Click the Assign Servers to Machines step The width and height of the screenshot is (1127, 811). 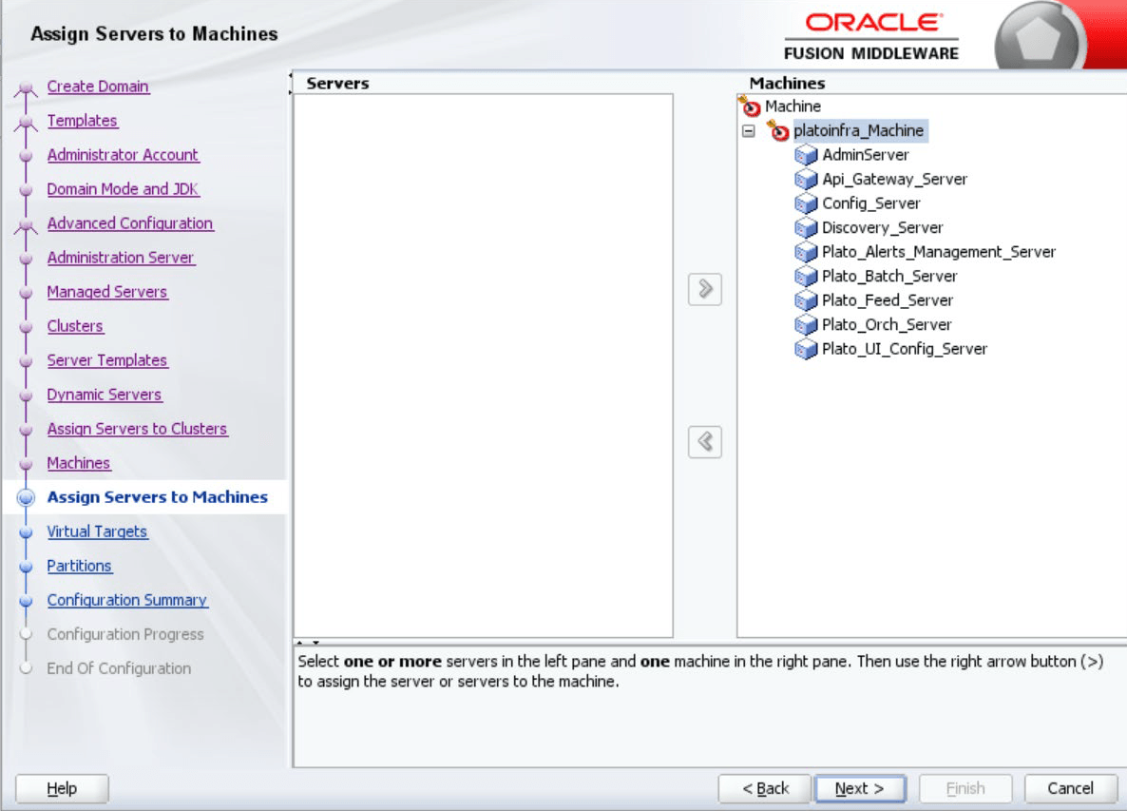point(158,497)
